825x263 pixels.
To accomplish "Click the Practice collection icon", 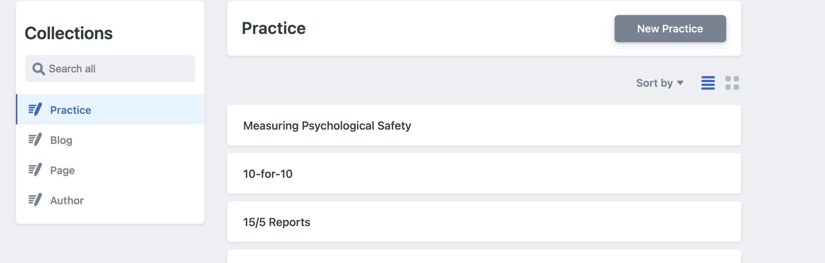I will [35, 110].
